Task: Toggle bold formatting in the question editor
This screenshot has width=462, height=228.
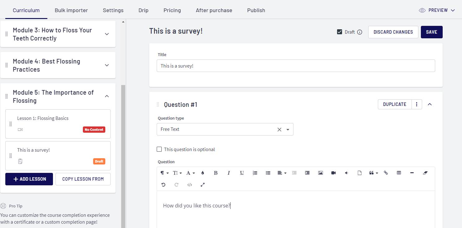Action: 216,173
